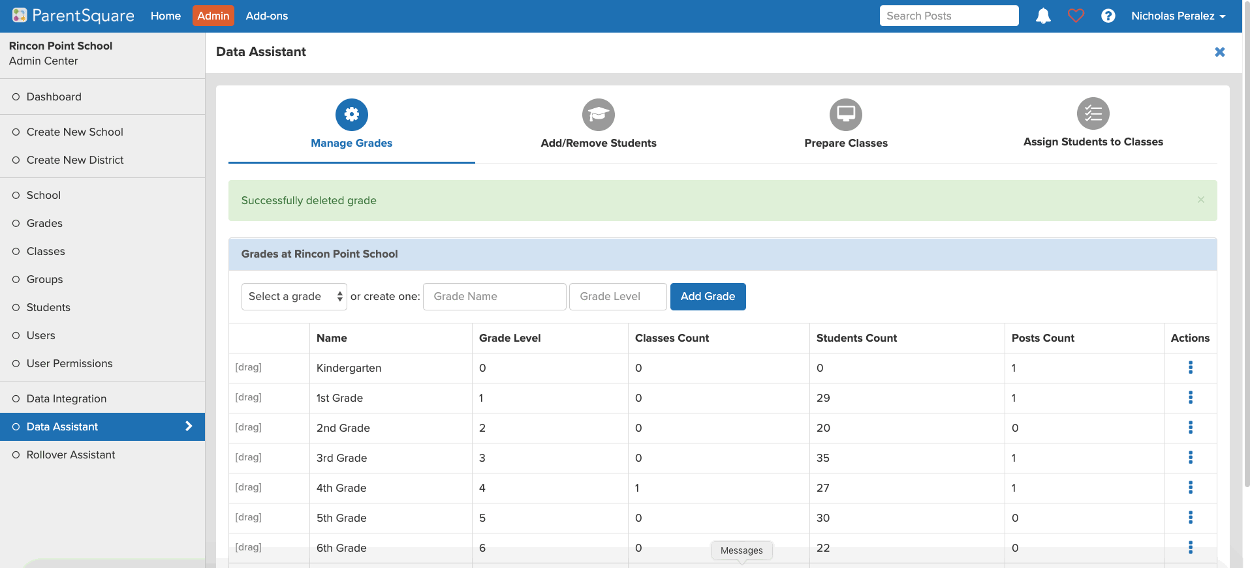Screen dimensions: 1250x568
Task: Click the Add/Remove Students graduation cap icon
Action: (599, 115)
